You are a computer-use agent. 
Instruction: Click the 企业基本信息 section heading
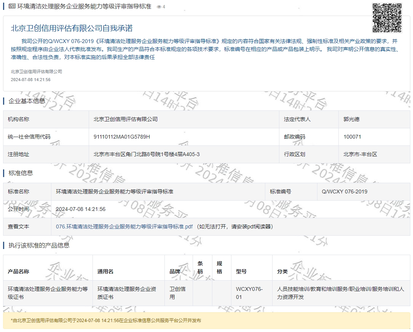pos(27,101)
